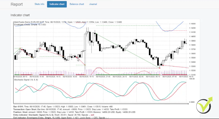Click the 06/10/2020, 14:15 time label
219x119 pixels.
[x=53, y=77]
